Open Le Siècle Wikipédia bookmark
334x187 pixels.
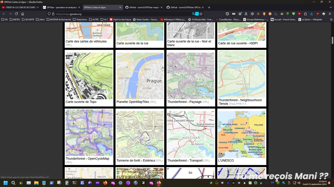point(310,19)
